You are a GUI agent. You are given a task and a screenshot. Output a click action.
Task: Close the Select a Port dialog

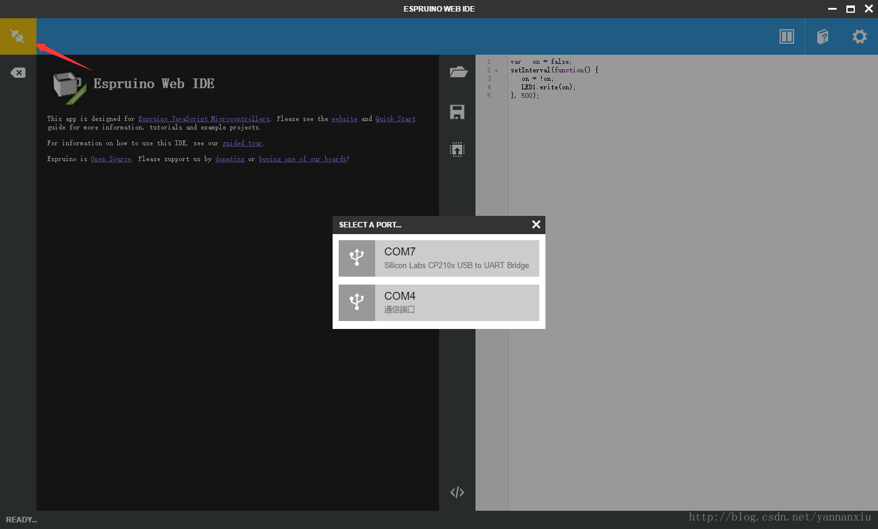coord(536,224)
